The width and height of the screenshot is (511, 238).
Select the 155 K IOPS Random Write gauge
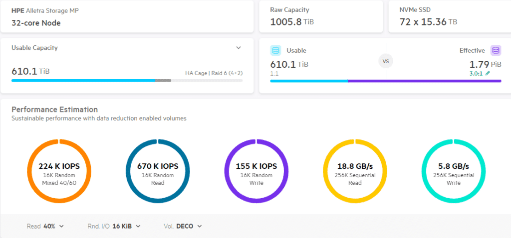pos(256,171)
